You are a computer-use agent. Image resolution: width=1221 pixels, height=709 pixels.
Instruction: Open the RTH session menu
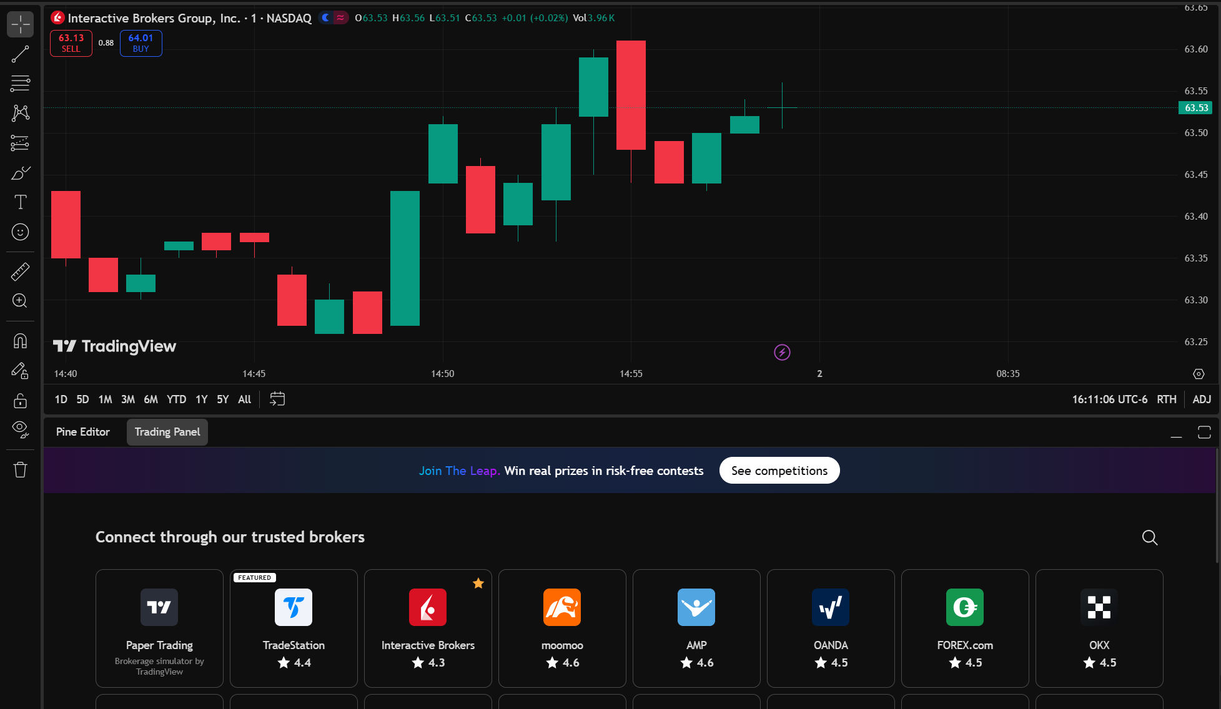[1166, 399]
